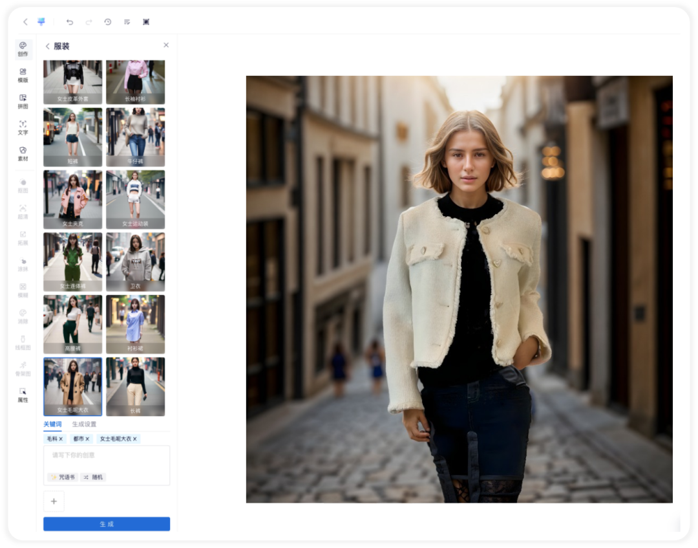The height and width of the screenshot is (548, 698).
Task: Open the 属性 properties tool
Action: coord(23,395)
